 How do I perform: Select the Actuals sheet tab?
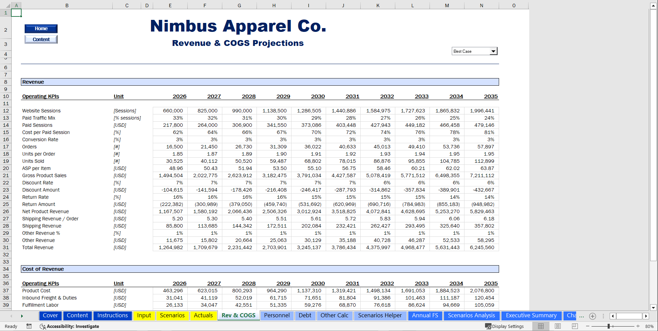pos(203,315)
